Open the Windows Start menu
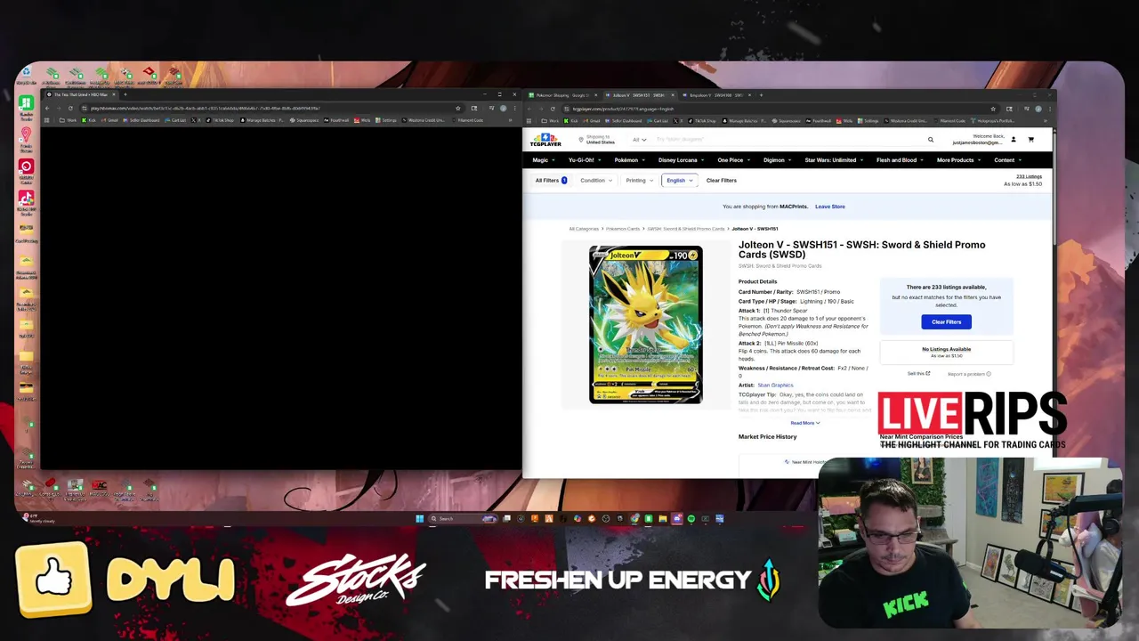The image size is (1139, 641). pyautogui.click(x=419, y=518)
